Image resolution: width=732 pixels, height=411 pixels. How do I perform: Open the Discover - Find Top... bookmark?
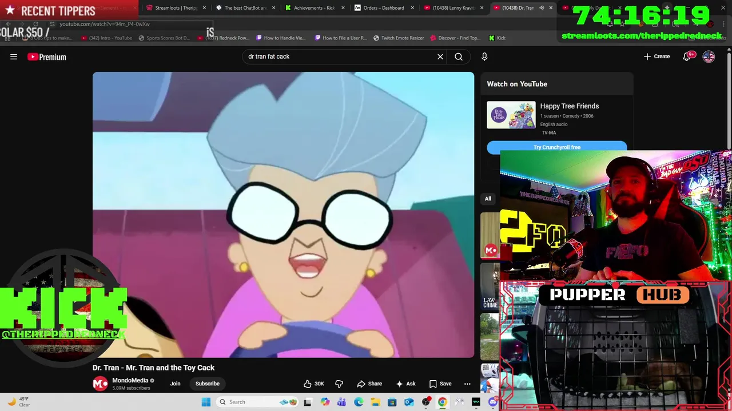click(x=455, y=38)
